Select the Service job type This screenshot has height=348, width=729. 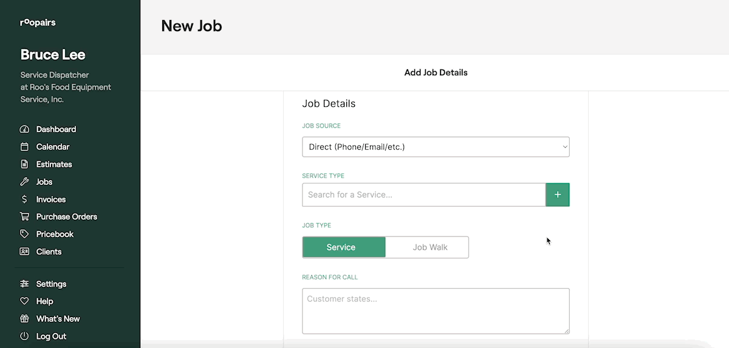[x=344, y=247]
